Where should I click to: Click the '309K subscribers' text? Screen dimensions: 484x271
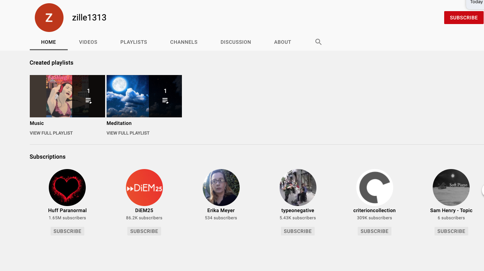point(375,218)
